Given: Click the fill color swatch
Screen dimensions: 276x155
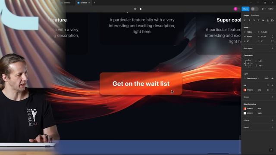Looking at the screenshot, I should coord(245,90).
